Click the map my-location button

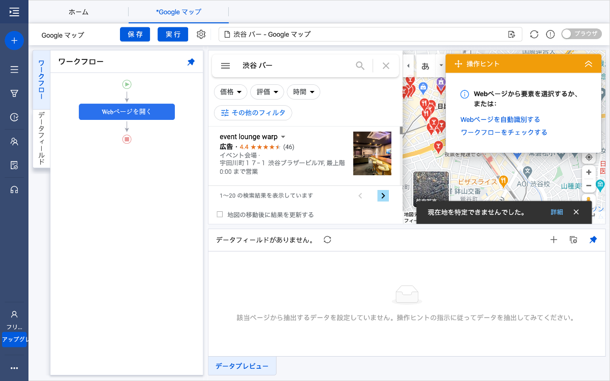tap(589, 156)
